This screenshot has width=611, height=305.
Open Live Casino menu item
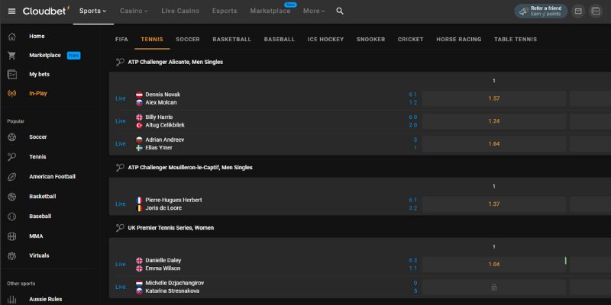click(x=180, y=11)
